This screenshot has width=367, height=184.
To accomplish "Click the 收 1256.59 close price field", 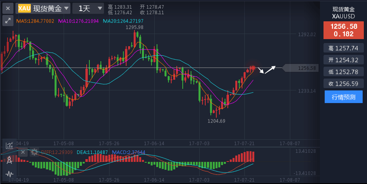I will pyautogui.click(x=343, y=83).
